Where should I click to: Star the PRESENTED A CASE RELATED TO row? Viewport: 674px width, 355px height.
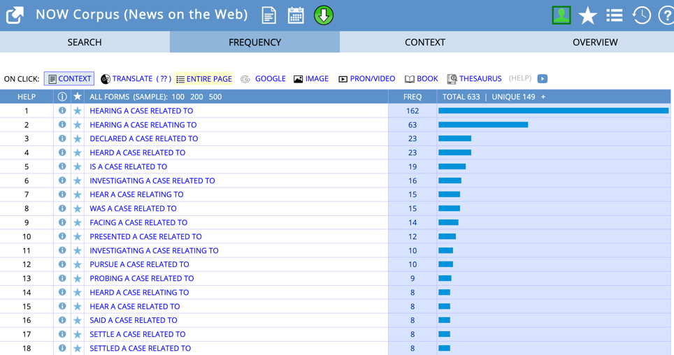[78, 236]
